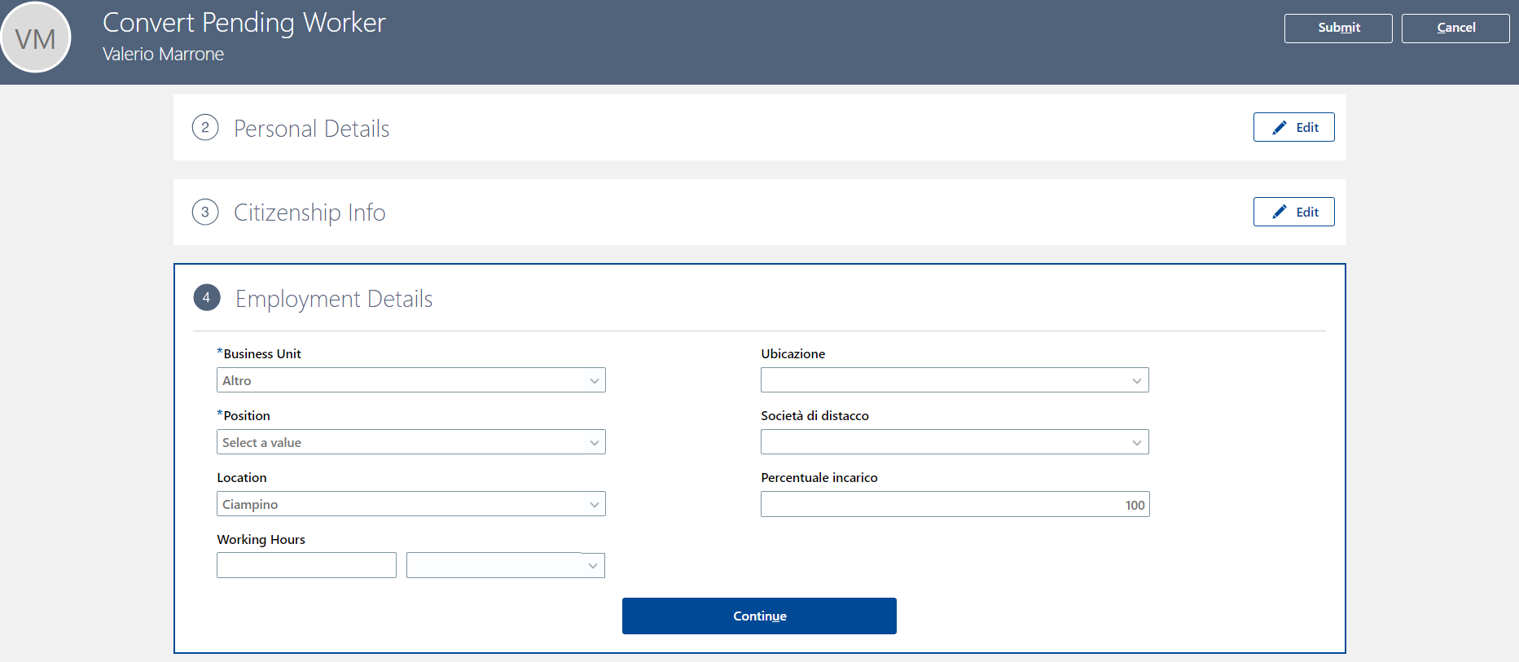Click the Business Unit field label
1519x662 pixels.
click(262, 353)
